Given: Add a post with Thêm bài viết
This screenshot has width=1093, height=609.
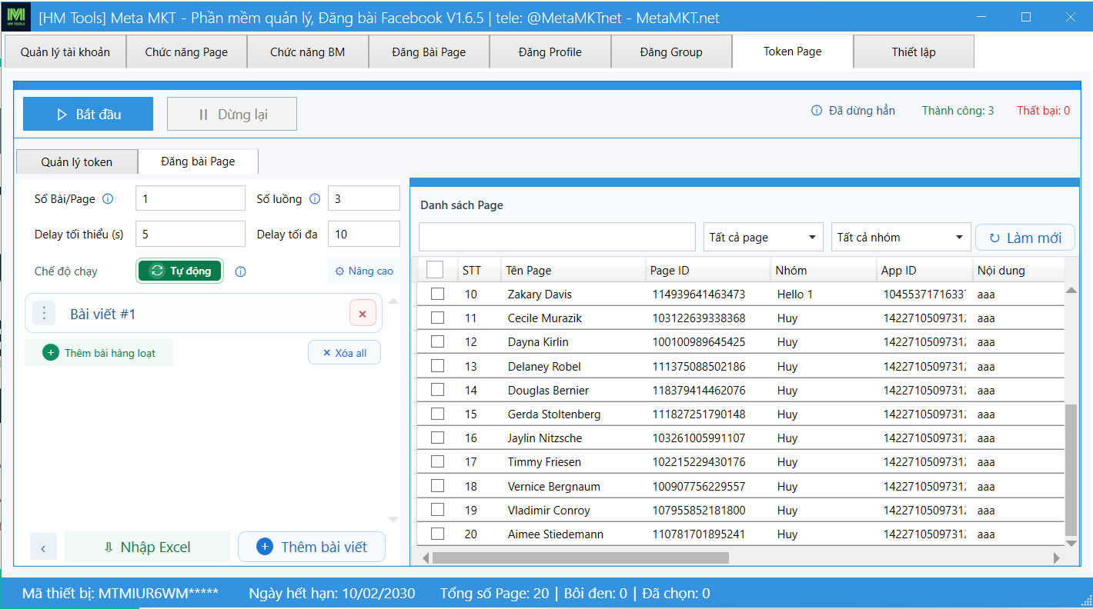Looking at the screenshot, I should pyautogui.click(x=312, y=547).
